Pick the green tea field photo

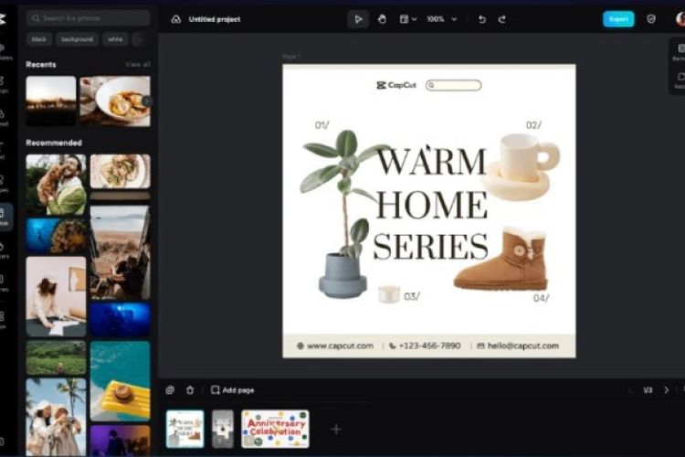click(56, 357)
